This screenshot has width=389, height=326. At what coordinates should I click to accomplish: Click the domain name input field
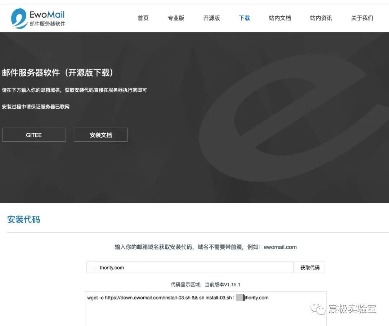point(190,267)
